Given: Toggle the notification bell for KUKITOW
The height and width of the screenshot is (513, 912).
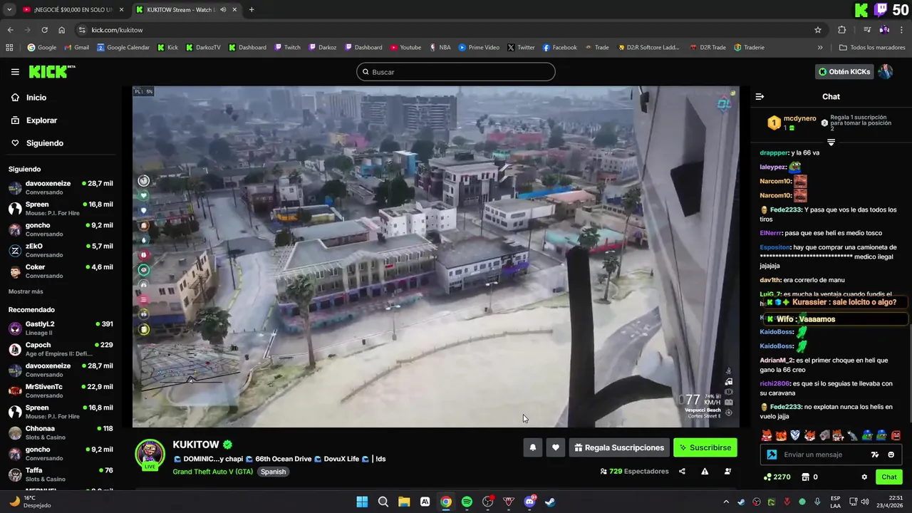Looking at the screenshot, I should 532,447.
